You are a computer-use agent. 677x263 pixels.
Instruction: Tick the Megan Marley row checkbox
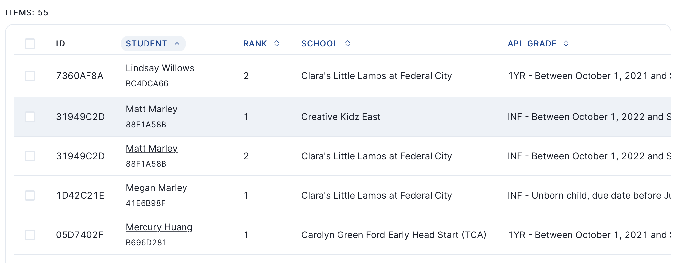tap(30, 195)
